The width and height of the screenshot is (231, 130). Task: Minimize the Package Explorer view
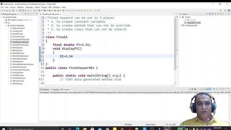point(34,14)
